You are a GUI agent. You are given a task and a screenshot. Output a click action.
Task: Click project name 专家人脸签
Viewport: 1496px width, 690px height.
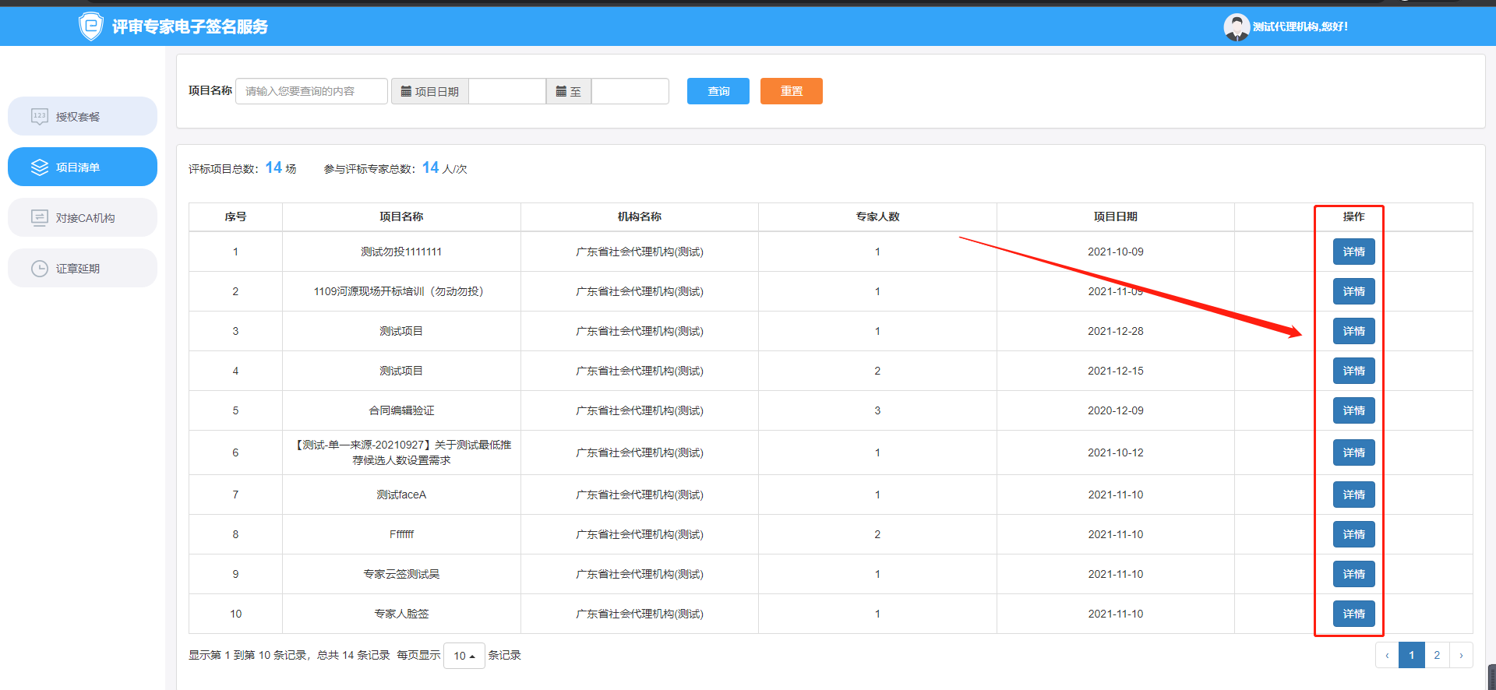[x=401, y=614]
